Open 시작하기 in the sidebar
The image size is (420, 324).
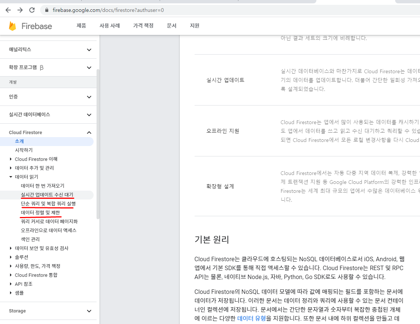click(x=23, y=150)
